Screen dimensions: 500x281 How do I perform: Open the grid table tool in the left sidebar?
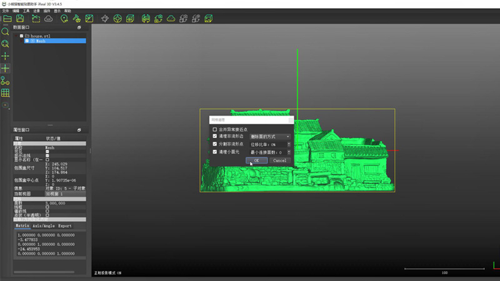click(5, 92)
